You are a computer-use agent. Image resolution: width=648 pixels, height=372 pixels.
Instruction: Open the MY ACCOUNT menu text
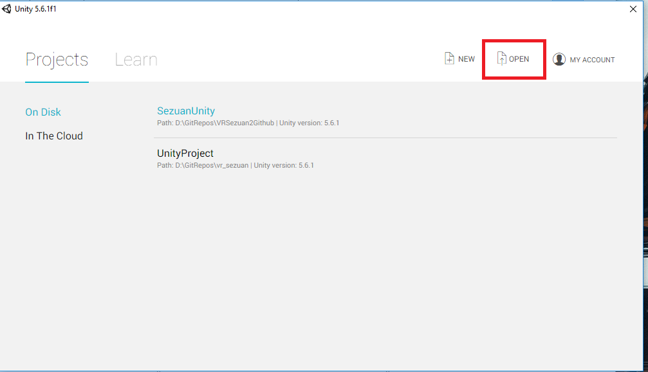pyautogui.click(x=592, y=60)
